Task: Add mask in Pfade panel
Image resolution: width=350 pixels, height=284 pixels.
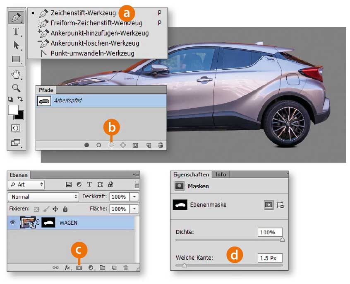Action: (x=135, y=145)
